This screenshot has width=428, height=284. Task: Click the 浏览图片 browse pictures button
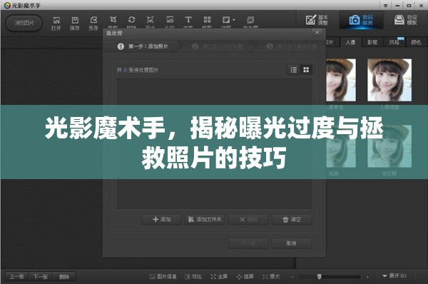(x=24, y=23)
